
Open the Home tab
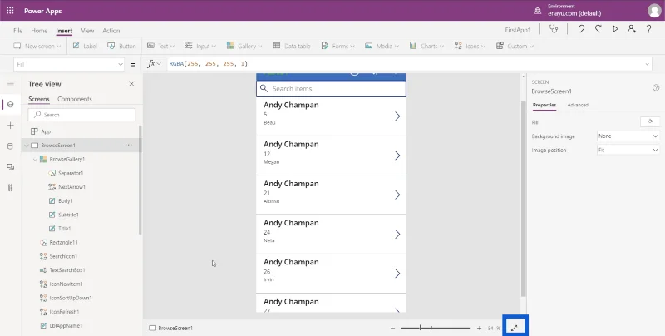[39, 31]
